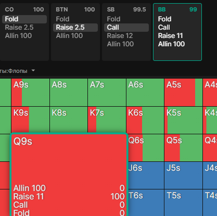This screenshot has width=217, height=216.
Task: Click the T6s hand cell
Action: coord(146,202)
